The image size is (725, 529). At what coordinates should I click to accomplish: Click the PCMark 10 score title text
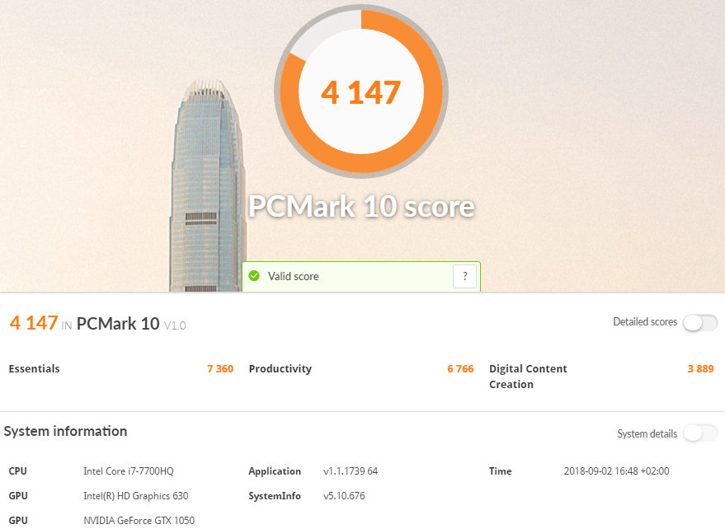coord(361,206)
